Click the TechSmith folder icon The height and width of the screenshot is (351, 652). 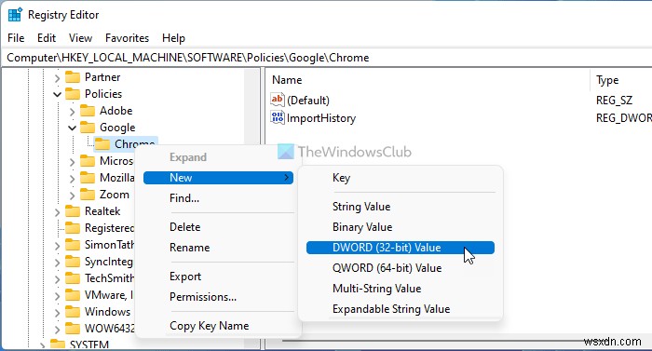click(73, 278)
